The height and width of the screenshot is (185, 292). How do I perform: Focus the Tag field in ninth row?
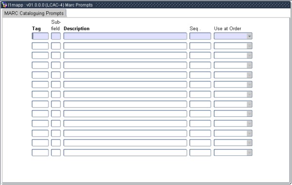pyautogui.click(x=40, y=113)
